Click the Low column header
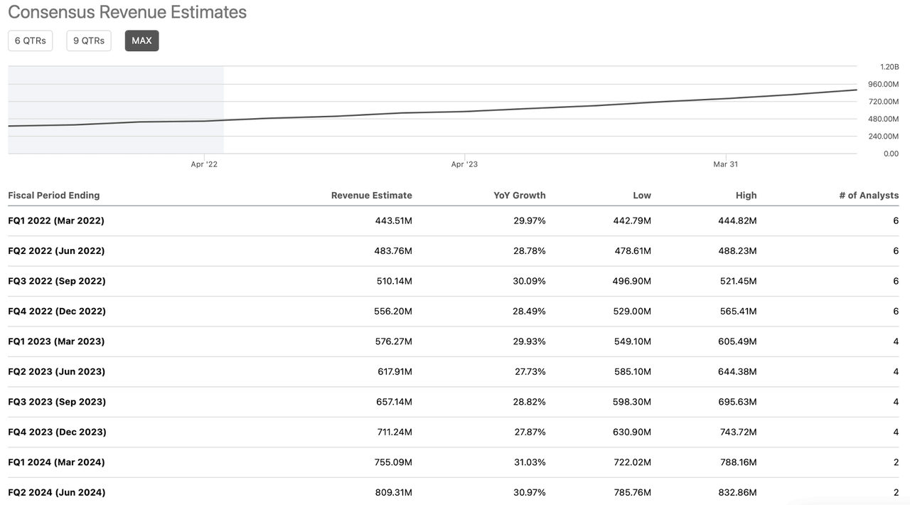Viewport: 910px width, 505px height. [x=642, y=195]
